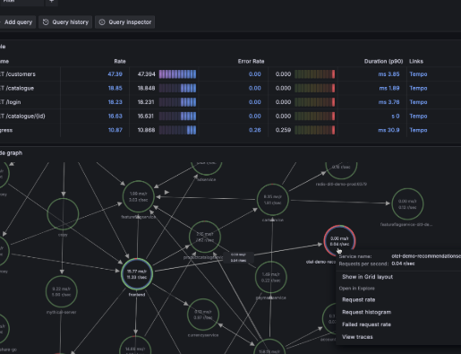Click the 0.259 error rate gauge bar
This screenshot has height=354, width=461.
pos(315,130)
